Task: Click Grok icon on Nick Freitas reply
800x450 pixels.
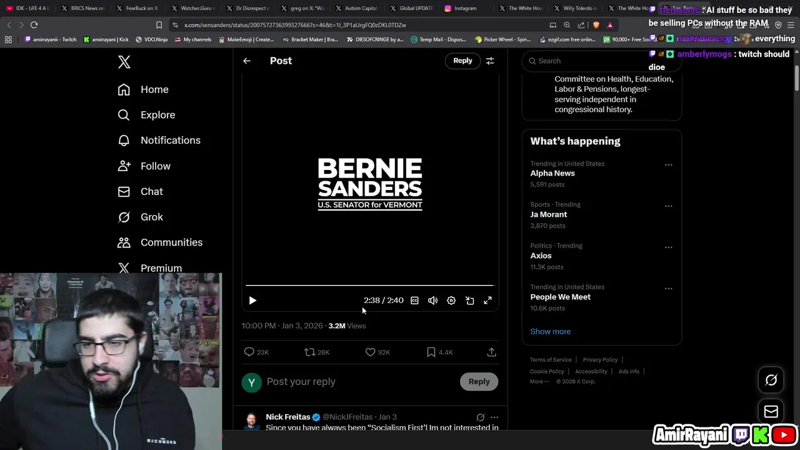Action: [x=480, y=417]
